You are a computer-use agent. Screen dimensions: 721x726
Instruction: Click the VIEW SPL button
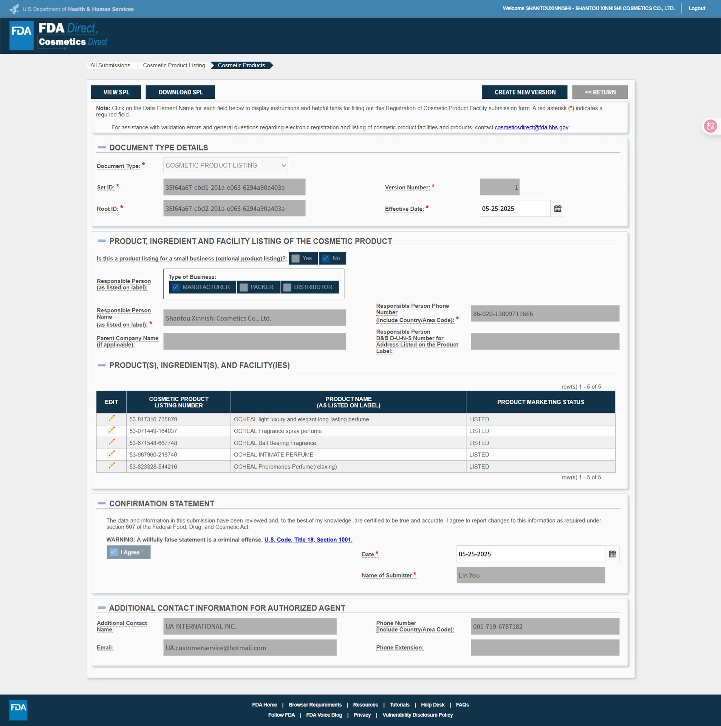tap(116, 92)
